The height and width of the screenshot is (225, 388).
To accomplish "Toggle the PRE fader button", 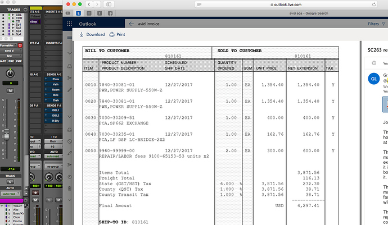I will pos(11,61).
